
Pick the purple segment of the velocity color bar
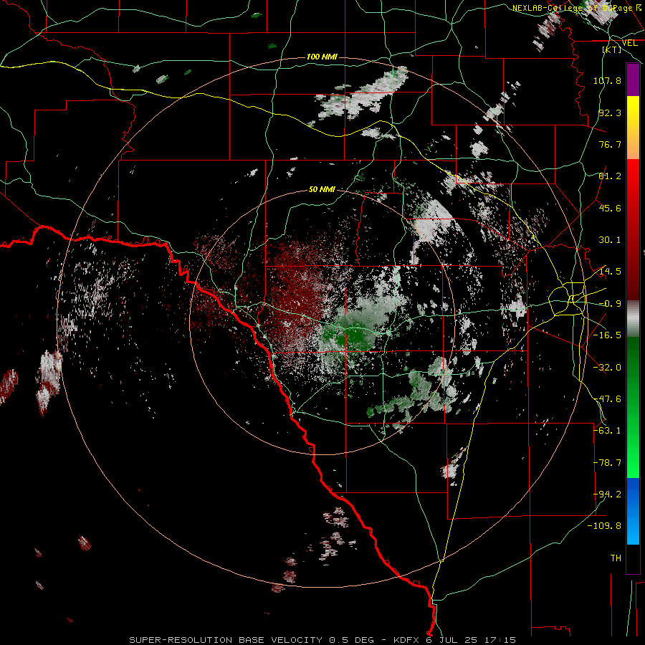(633, 80)
